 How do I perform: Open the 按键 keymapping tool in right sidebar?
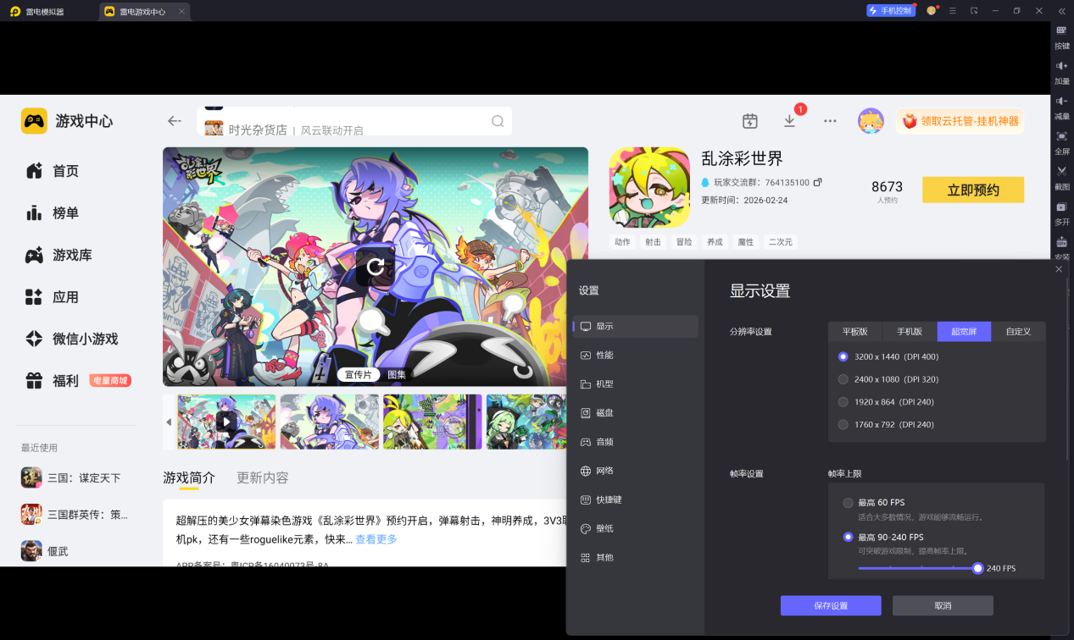[1061, 36]
